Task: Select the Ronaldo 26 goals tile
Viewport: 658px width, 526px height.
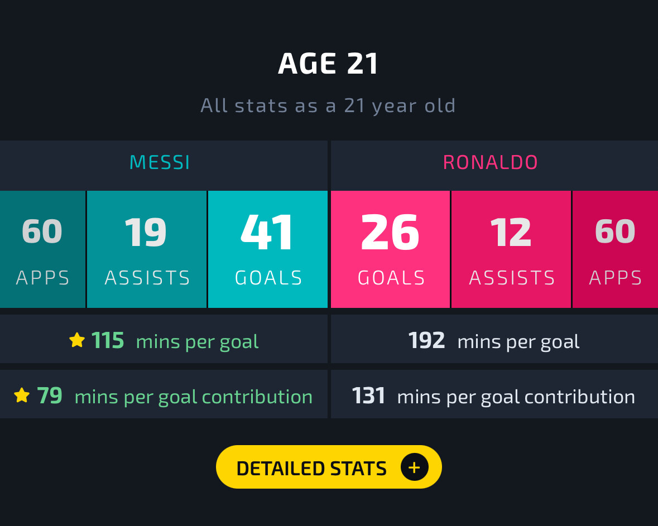Action: pyautogui.click(x=390, y=249)
